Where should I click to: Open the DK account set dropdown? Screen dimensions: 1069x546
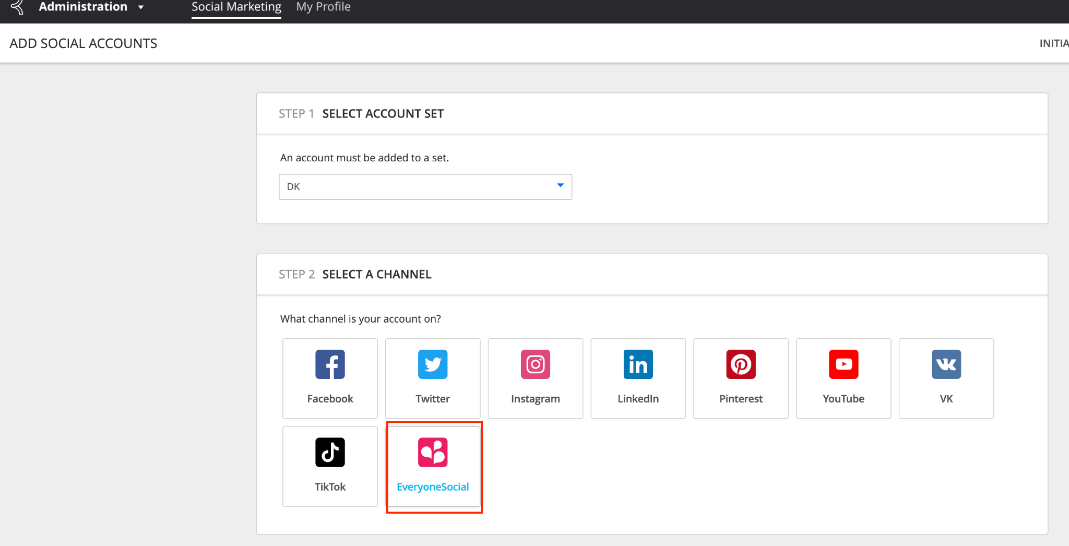[x=425, y=186]
